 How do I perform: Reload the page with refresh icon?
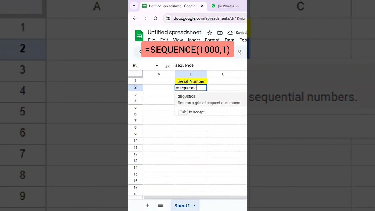[x=155, y=18]
